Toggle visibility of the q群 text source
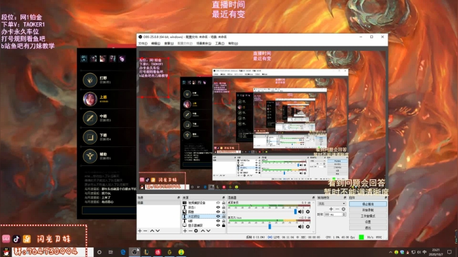The width and height of the screenshot is (458, 257). [x=218, y=221]
